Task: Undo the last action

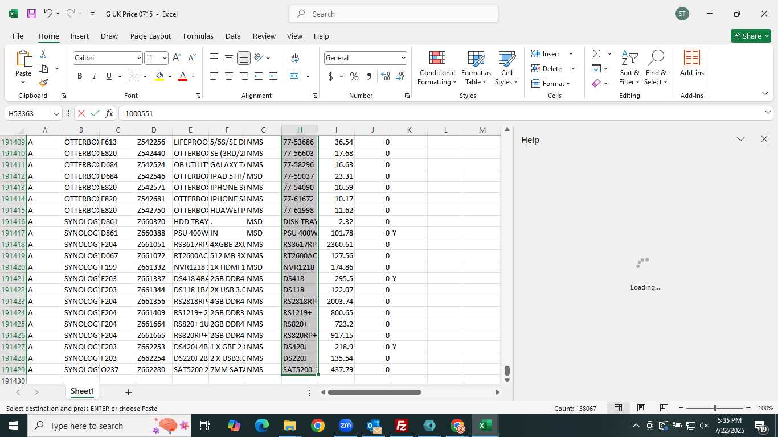Action: [48, 14]
